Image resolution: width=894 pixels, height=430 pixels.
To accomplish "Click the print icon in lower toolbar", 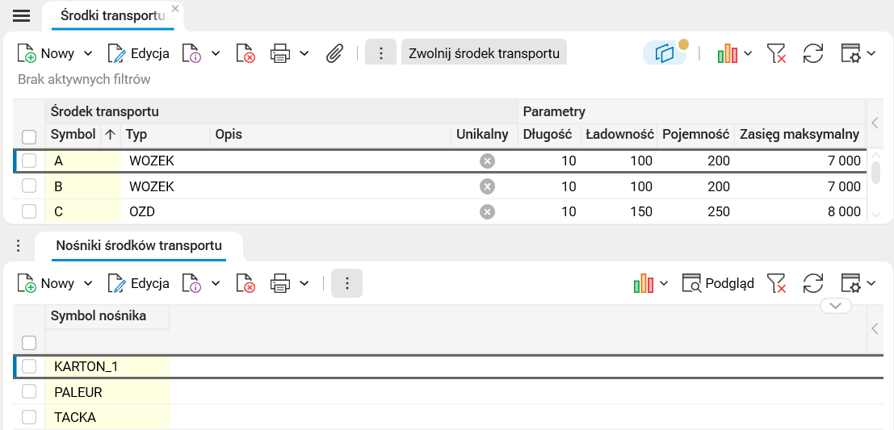I will click(x=280, y=283).
